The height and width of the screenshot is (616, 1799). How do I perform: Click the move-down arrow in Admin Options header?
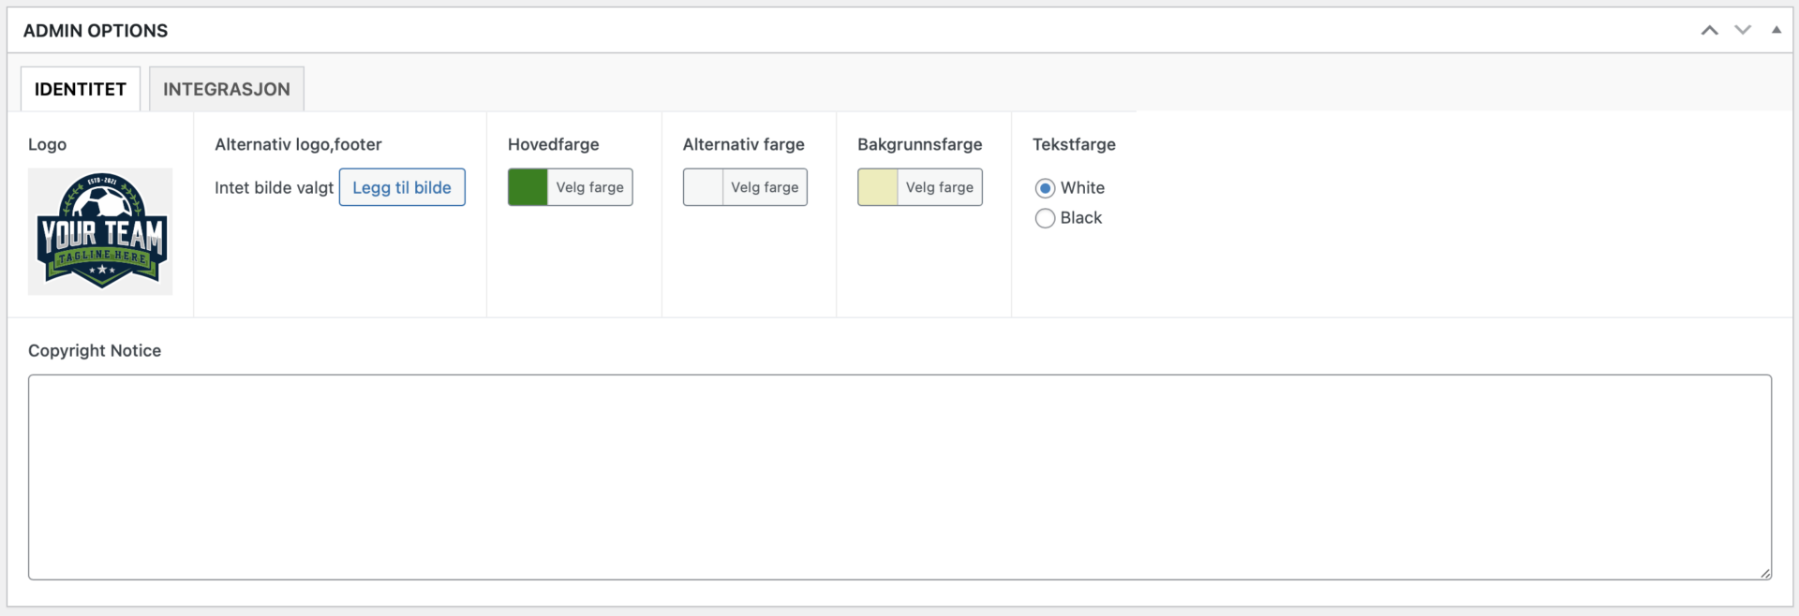(1743, 30)
